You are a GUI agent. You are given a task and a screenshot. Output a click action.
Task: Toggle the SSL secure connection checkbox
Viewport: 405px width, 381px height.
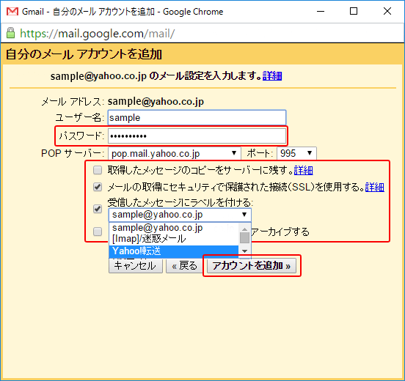tap(98, 187)
